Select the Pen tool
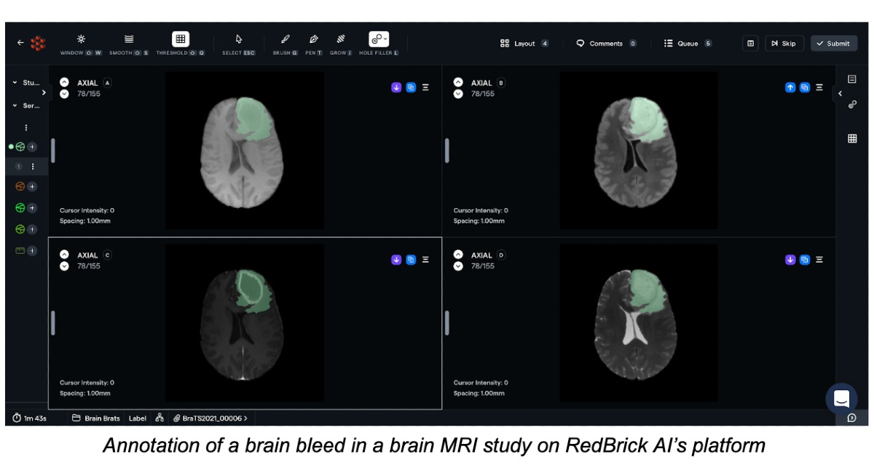 click(x=314, y=43)
